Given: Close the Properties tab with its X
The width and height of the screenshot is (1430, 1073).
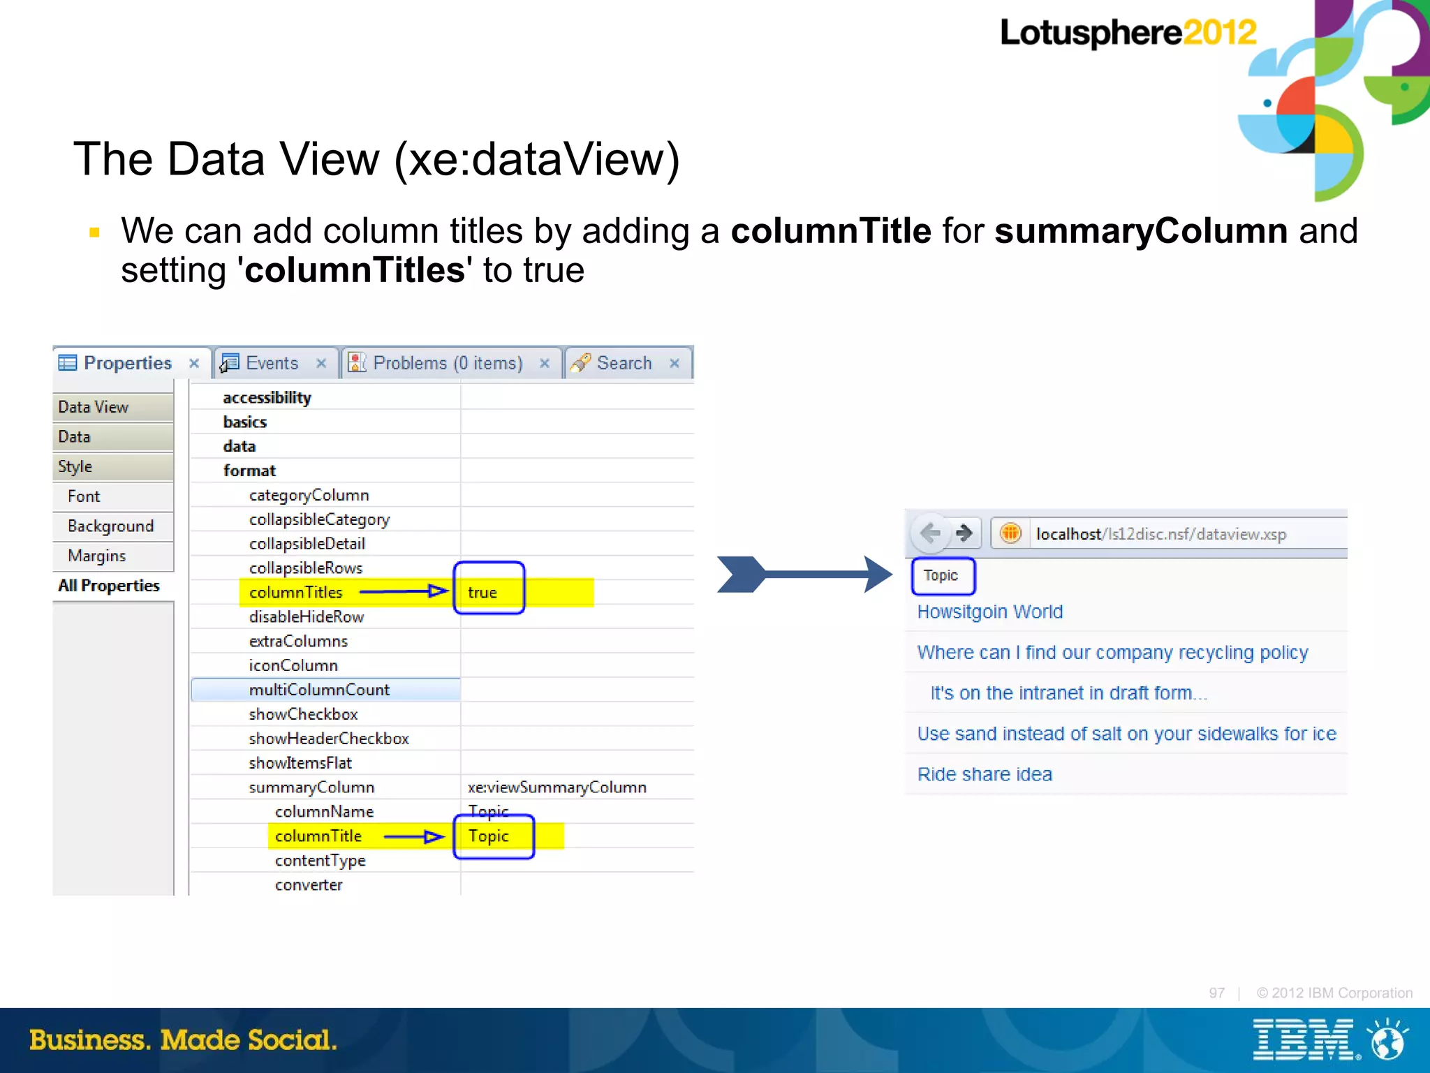Looking at the screenshot, I should [194, 363].
